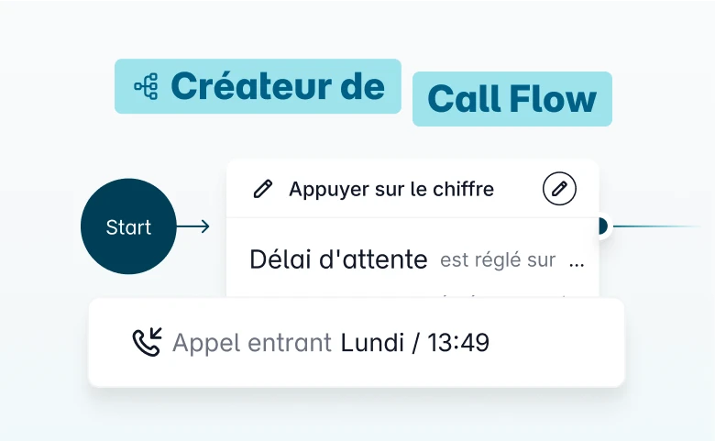Click the Appel entrant label
This screenshot has height=441, width=715.
point(252,343)
